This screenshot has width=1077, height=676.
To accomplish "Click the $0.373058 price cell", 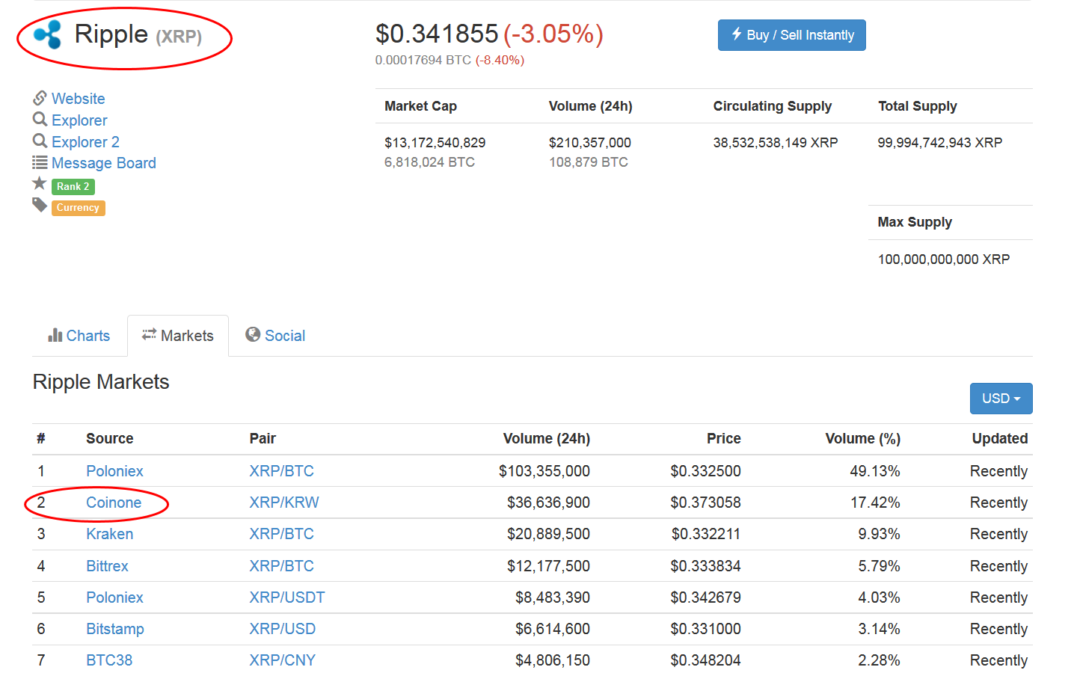I will [x=706, y=503].
